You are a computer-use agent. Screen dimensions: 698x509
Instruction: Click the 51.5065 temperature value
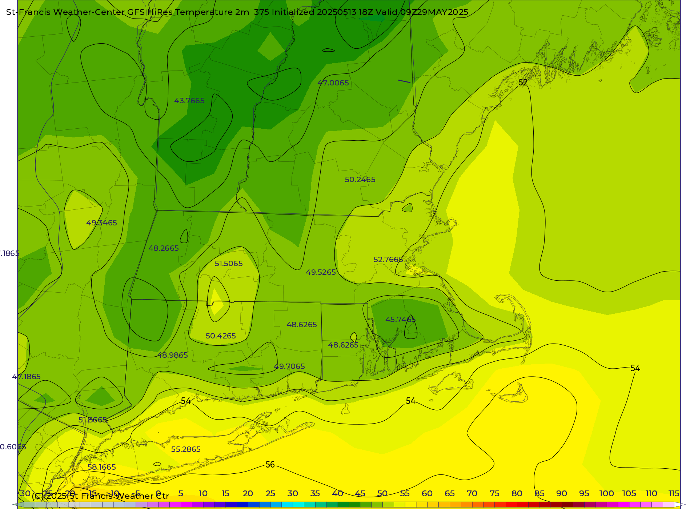pyautogui.click(x=229, y=264)
